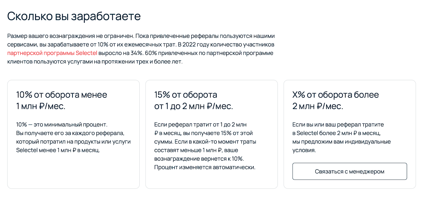Click the line "Selectel менее 1 млн ₽ в месяц."

[58, 150]
